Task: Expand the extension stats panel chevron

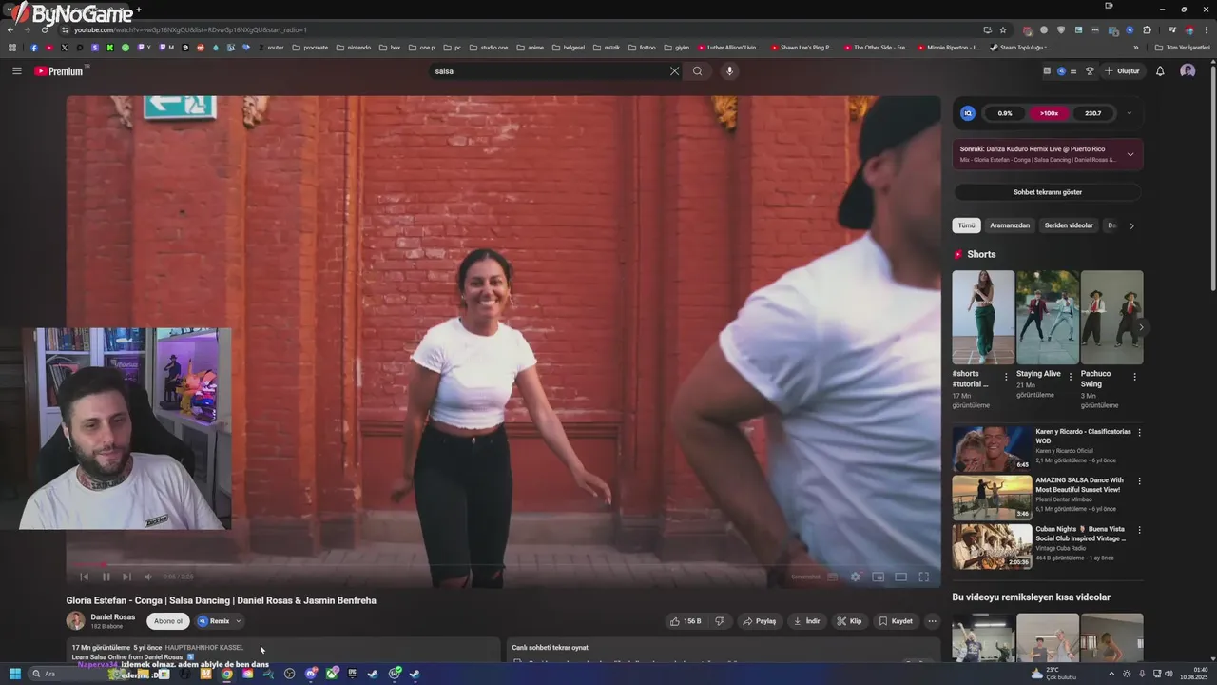Action: (1130, 113)
